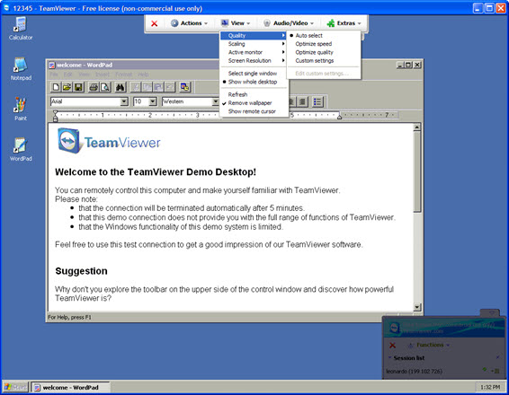Click the TeamViewer logo image in the document
509x395 pixels.
pos(109,141)
